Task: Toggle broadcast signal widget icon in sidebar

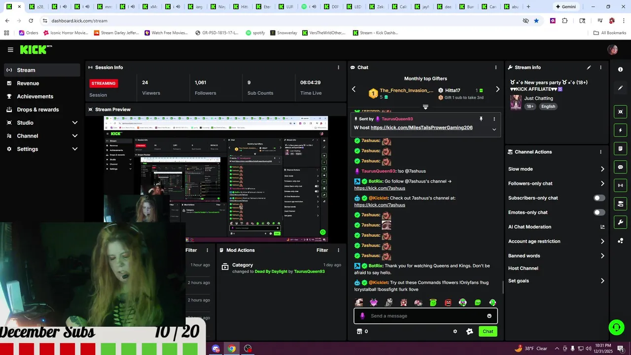Action: (x=621, y=185)
